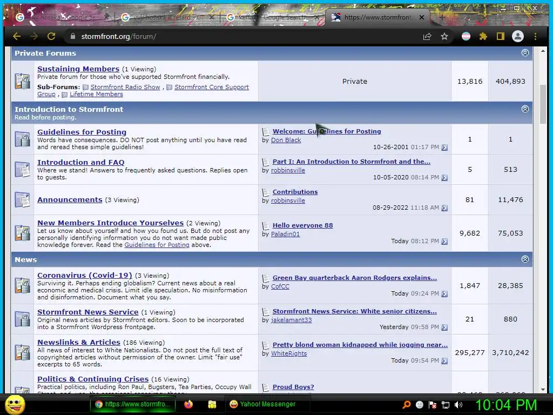The height and width of the screenshot is (415, 553).
Task: Open the Extensions puzzle-piece icon
Action: click(x=483, y=36)
